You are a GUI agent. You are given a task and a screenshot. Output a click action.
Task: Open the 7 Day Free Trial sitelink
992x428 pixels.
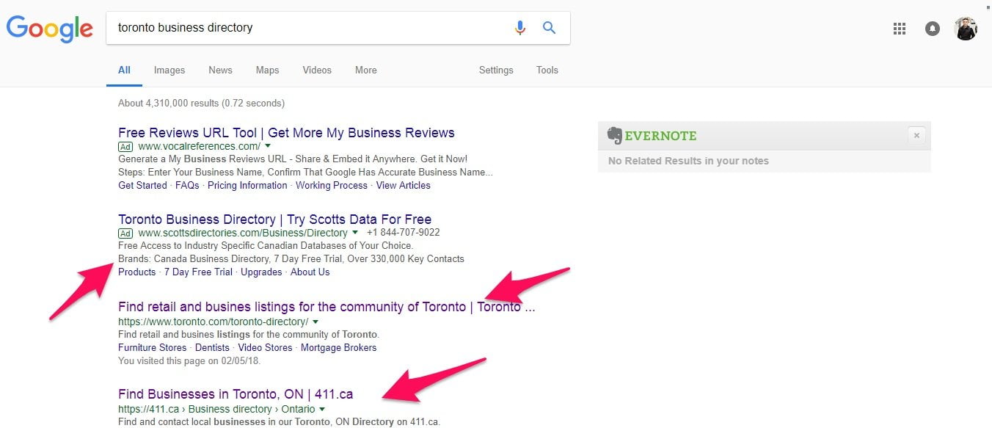coord(198,272)
